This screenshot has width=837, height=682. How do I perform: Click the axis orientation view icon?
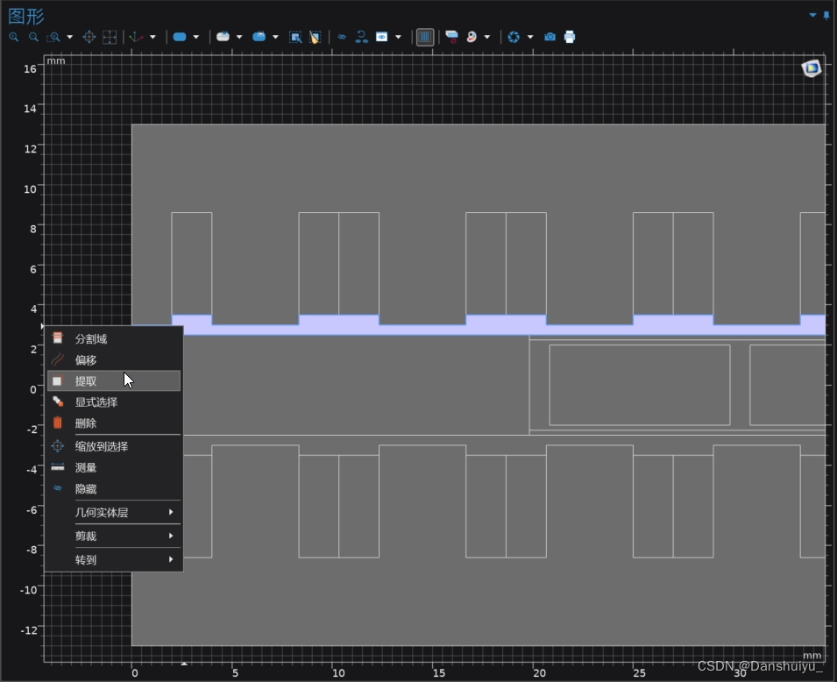[x=137, y=37]
